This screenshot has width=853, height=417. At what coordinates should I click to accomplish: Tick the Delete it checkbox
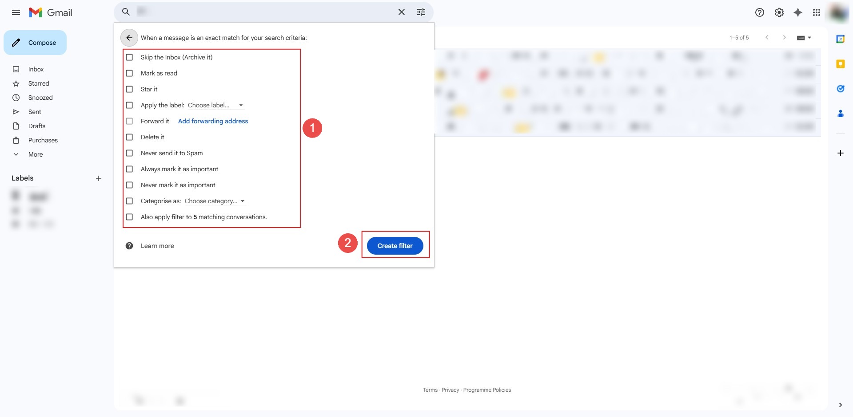129,137
